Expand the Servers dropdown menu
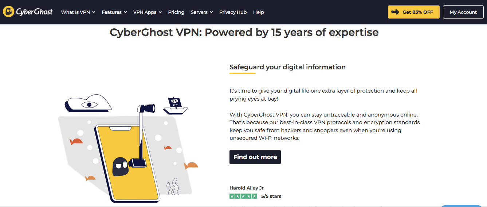487x207 pixels. tap(201, 12)
